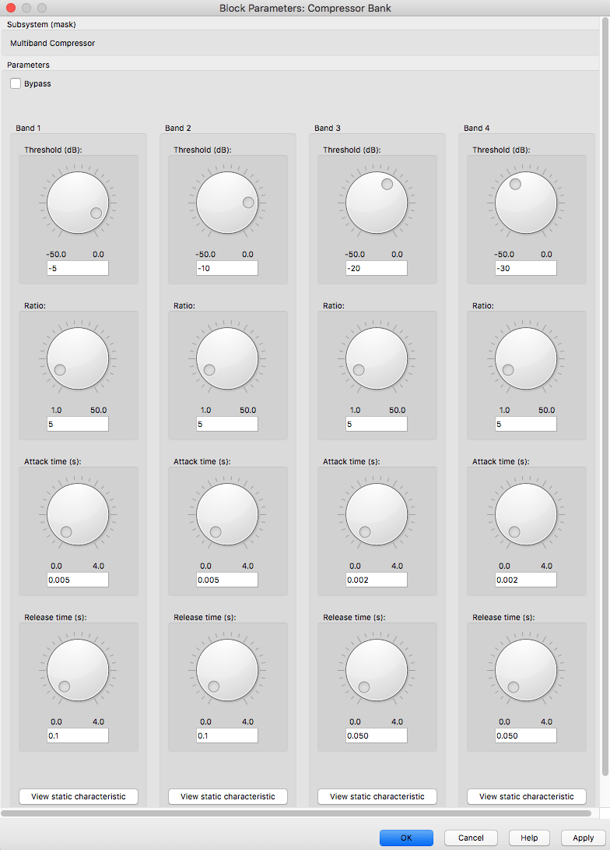Confirm settings with OK button

[x=406, y=838]
